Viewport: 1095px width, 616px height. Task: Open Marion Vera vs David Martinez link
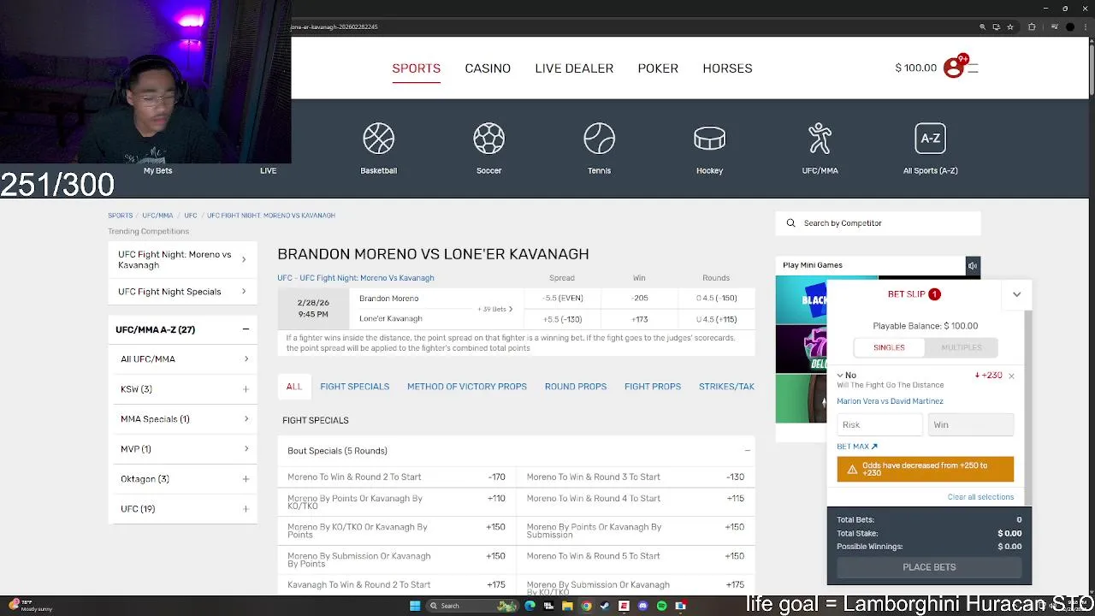pyautogui.click(x=890, y=401)
